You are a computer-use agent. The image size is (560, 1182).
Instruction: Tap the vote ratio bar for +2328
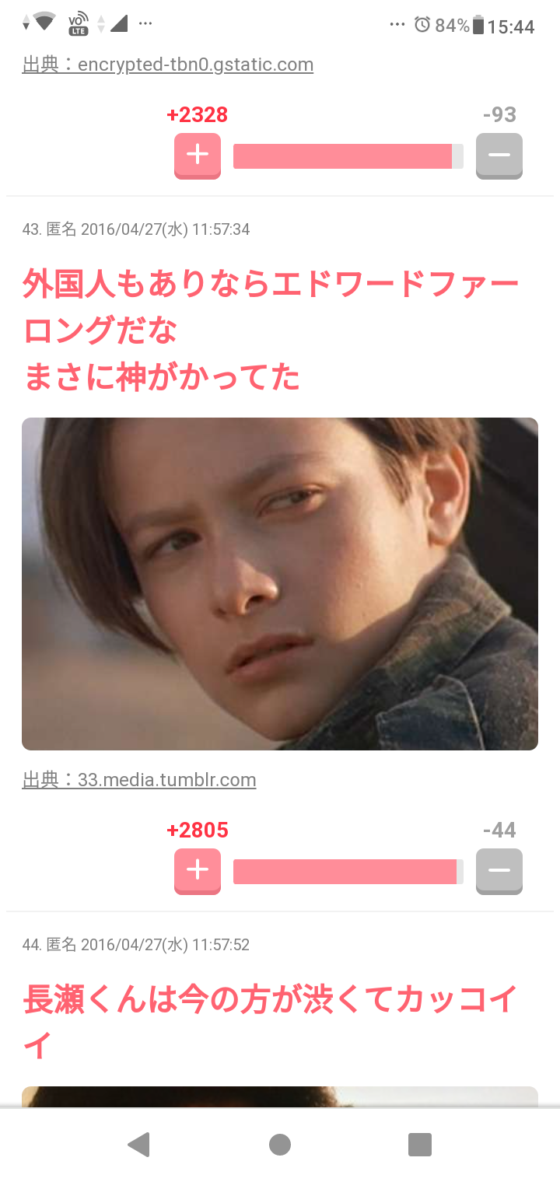(x=348, y=156)
